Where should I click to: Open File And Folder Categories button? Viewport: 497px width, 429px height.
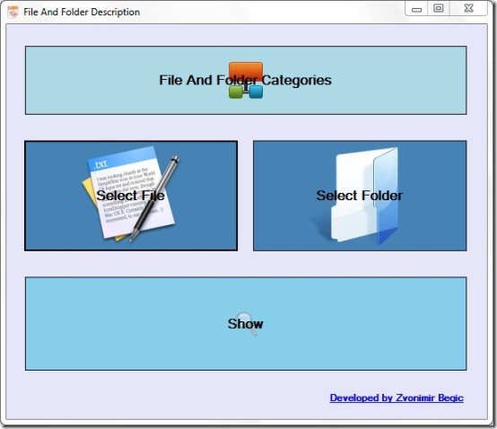click(246, 80)
